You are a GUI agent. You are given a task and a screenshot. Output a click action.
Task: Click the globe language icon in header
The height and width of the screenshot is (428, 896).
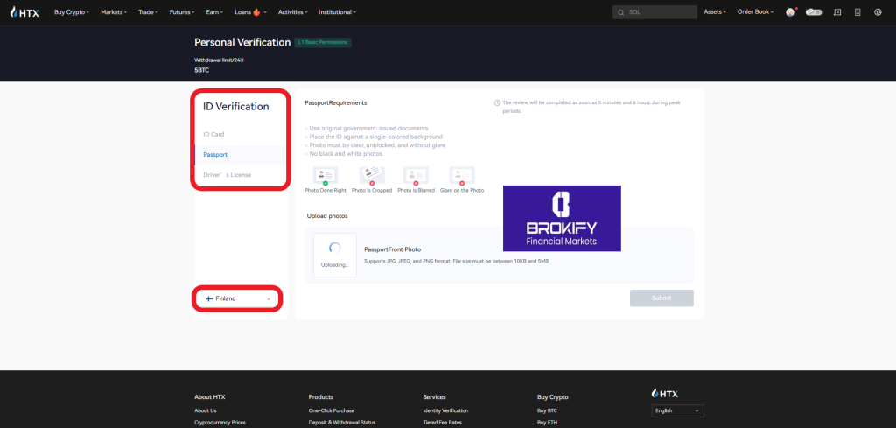coord(878,12)
